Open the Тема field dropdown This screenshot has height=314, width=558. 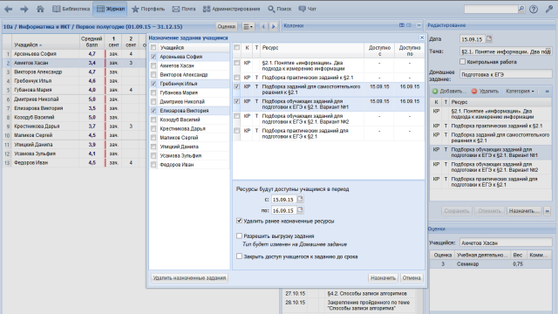(548, 51)
